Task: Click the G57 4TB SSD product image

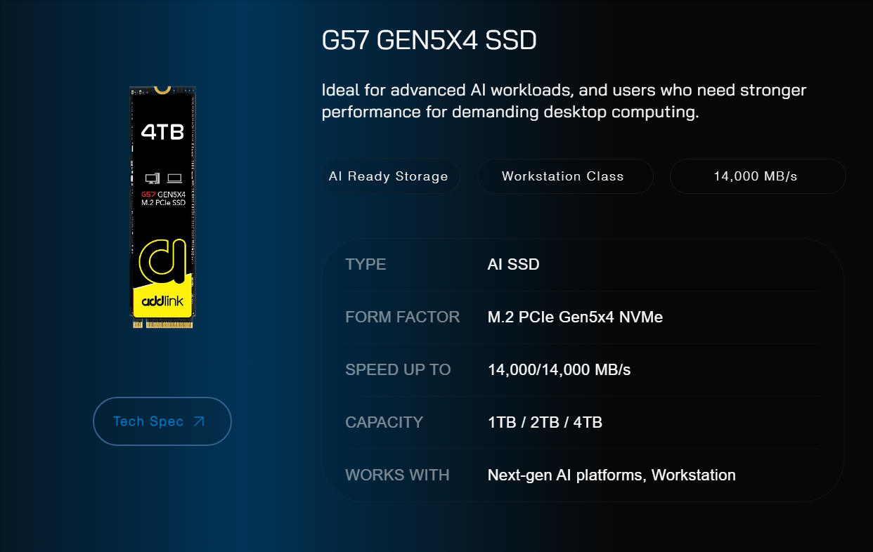Action: tap(162, 207)
